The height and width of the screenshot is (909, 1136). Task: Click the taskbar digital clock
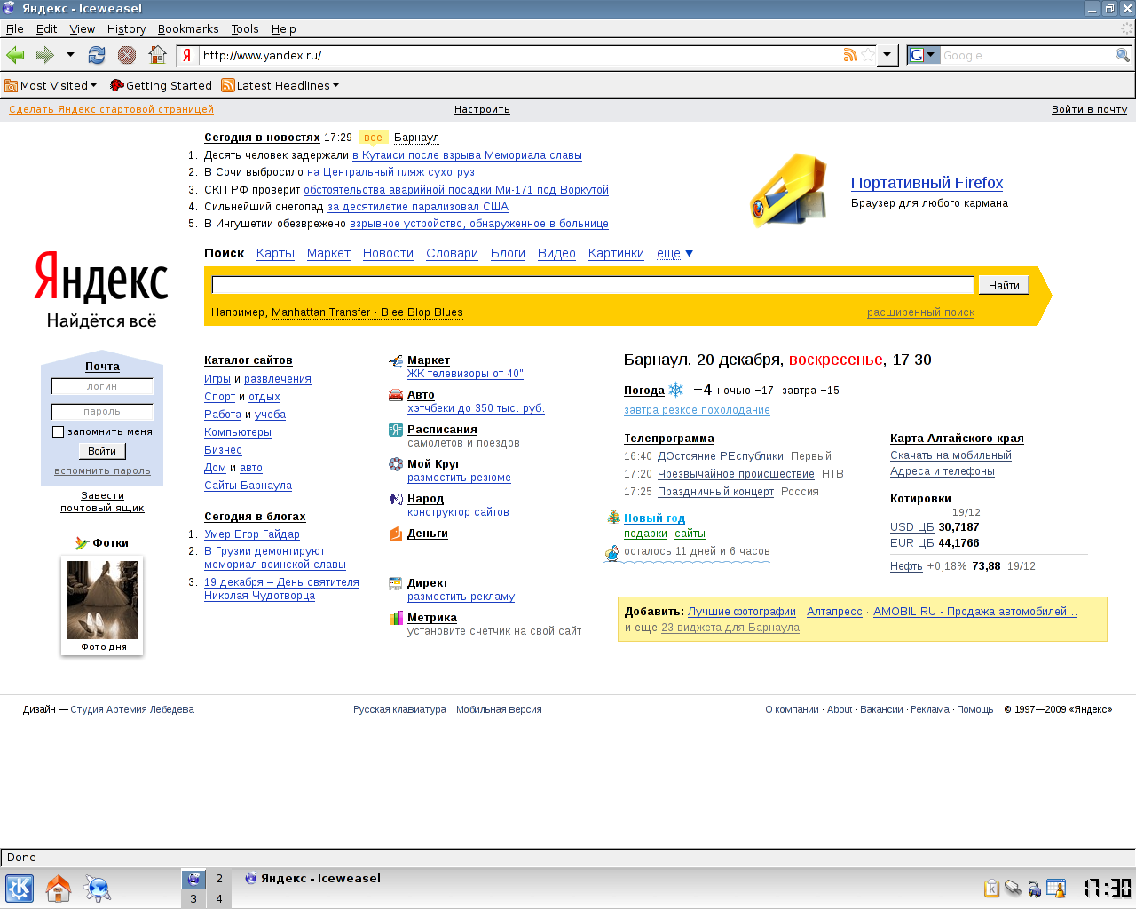pos(1108,888)
